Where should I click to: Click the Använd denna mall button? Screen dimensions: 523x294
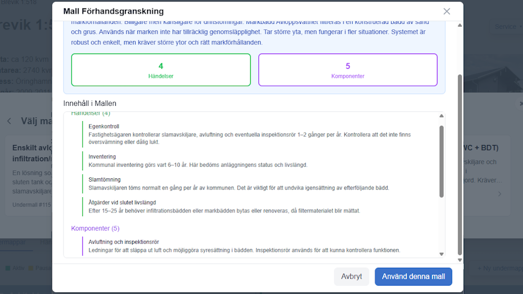(413, 276)
